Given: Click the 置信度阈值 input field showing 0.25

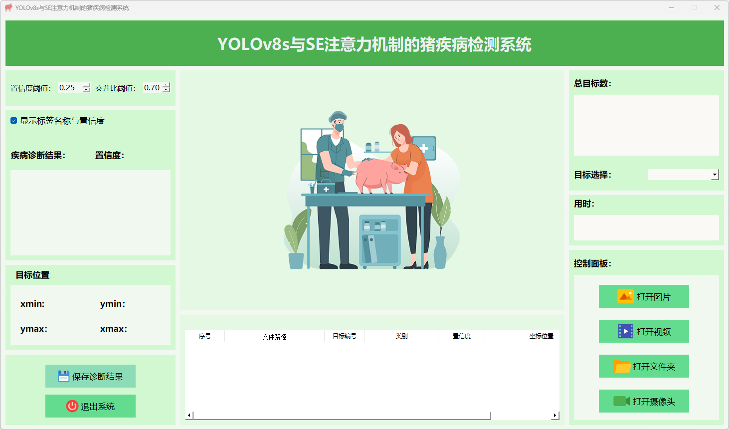Looking at the screenshot, I should pos(70,88).
